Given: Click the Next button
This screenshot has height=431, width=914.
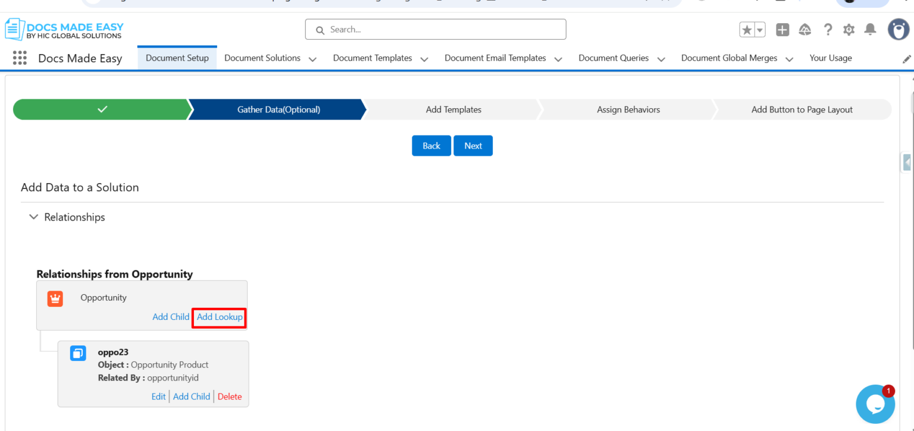Looking at the screenshot, I should 473,146.
